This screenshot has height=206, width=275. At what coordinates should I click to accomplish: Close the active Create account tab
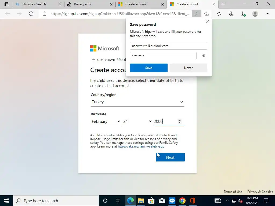click(214, 4)
